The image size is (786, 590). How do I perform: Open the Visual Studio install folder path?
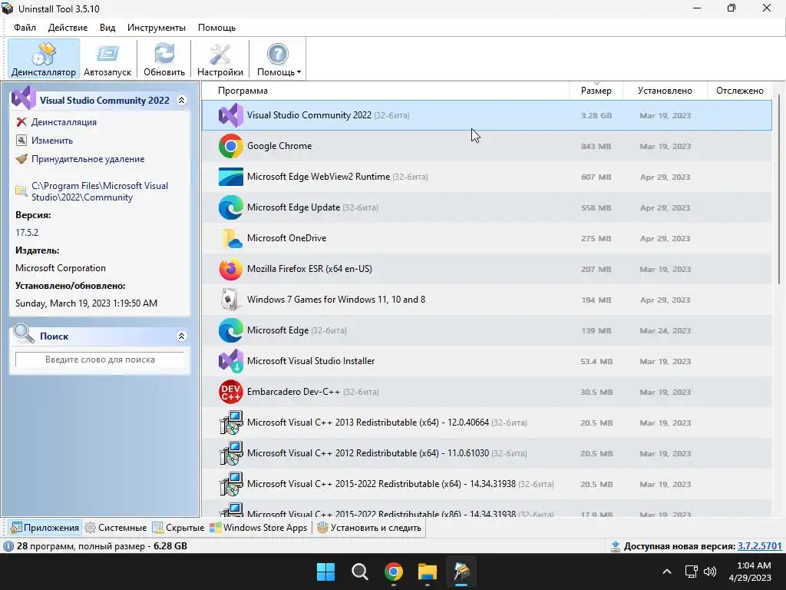(x=100, y=191)
